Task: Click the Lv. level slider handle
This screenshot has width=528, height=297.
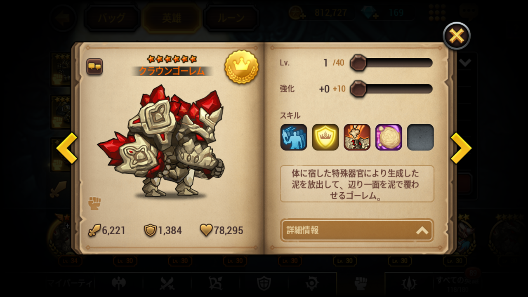Action: 358,63
